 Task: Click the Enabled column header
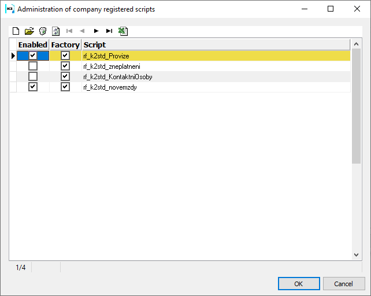click(33, 45)
